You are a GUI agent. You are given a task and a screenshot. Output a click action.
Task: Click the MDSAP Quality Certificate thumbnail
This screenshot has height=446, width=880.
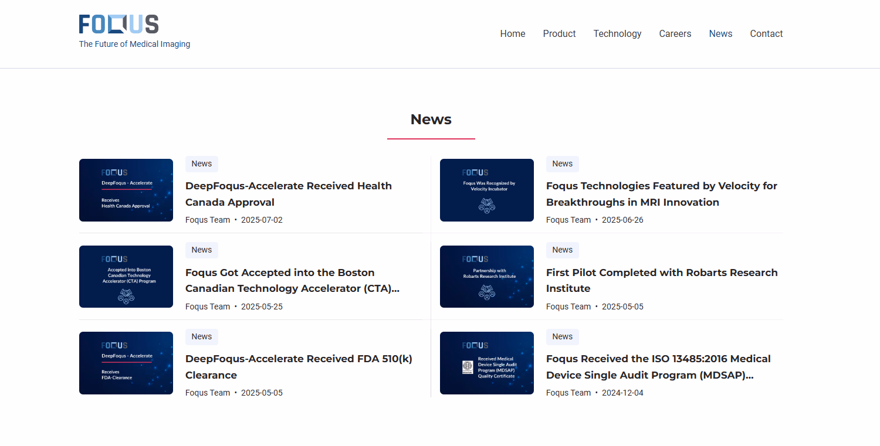click(x=486, y=363)
